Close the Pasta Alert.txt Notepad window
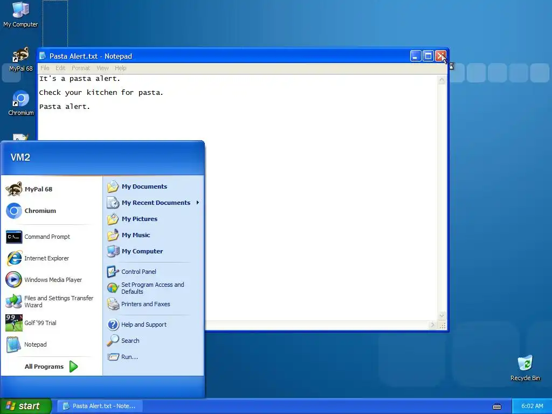The width and height of the screenshot is (552, 414). 441,56
